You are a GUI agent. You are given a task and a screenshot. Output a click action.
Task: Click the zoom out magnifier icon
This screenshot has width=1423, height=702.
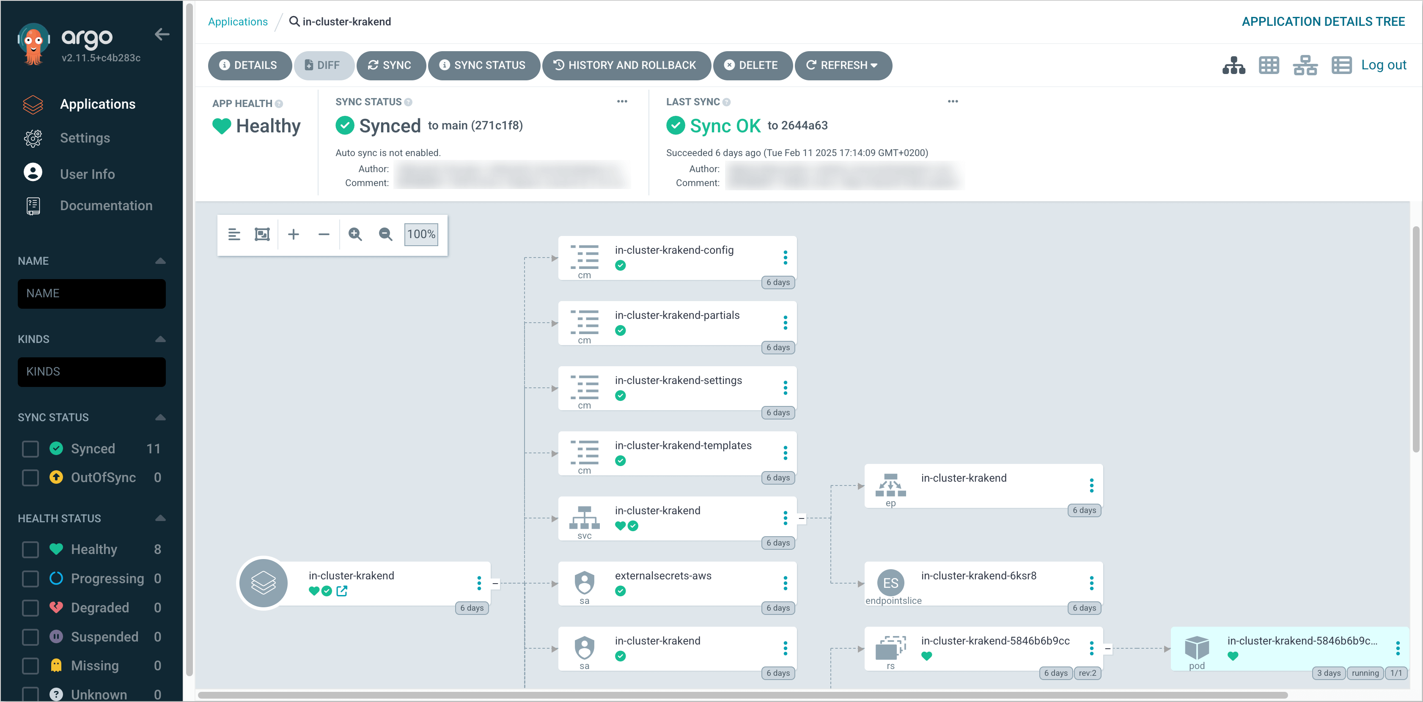click(x=385, y=234)
